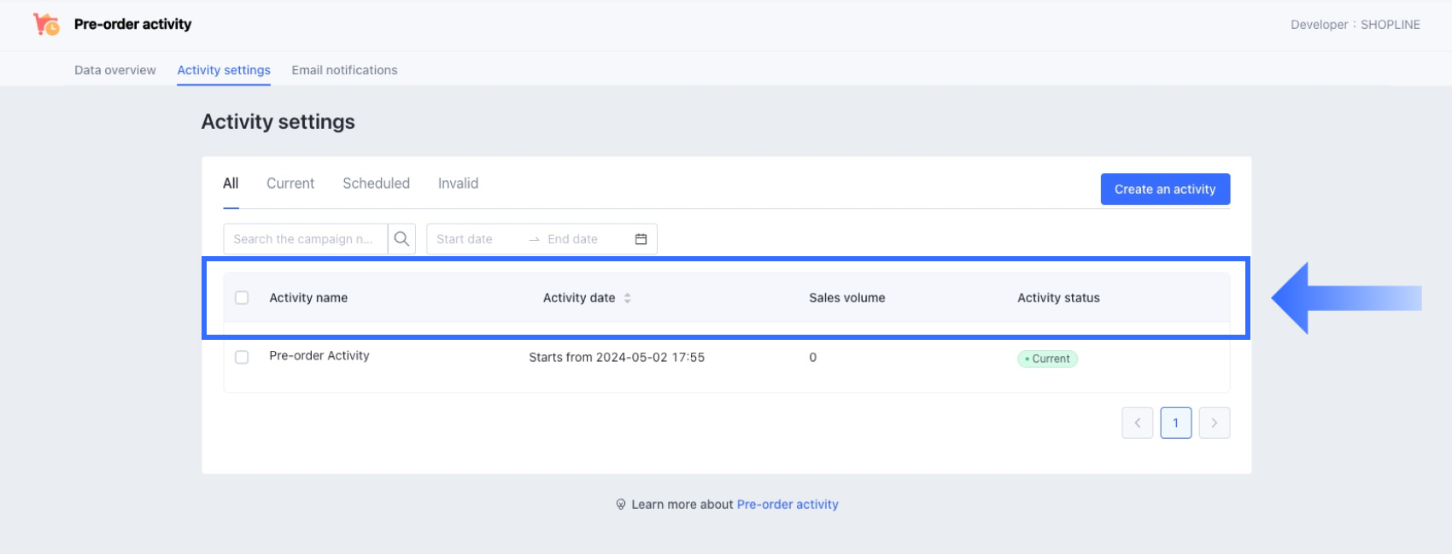Click the campaign name search field
The width and height of the screenshot is (1452, 555).
click(304, 239)
